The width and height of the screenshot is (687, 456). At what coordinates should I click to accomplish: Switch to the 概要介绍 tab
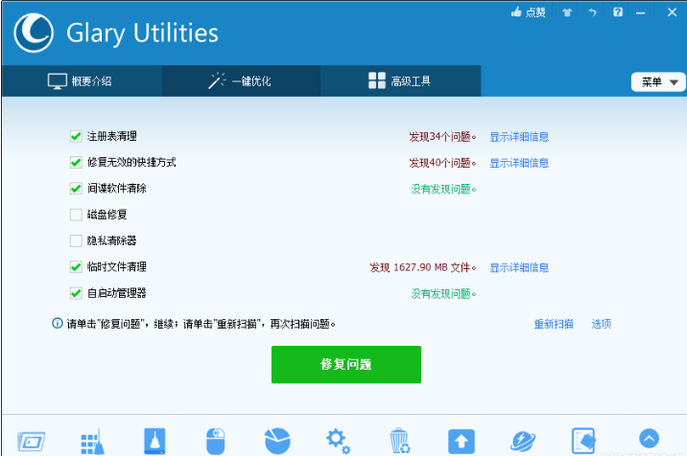point(81,81)
